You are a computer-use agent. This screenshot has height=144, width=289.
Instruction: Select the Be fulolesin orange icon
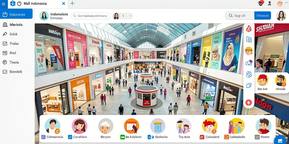pyautogui.click(x=132, y=126)
